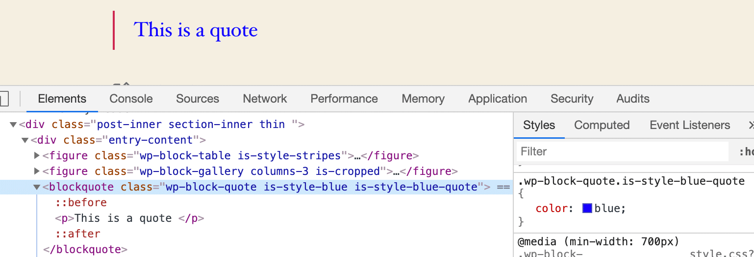
Task: Open the Network tab
Action: (x=265, y=99)
